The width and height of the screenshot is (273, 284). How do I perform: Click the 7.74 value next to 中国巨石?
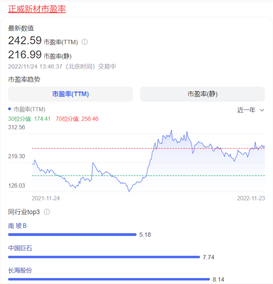pyautogui.click(x=209, y=257)
